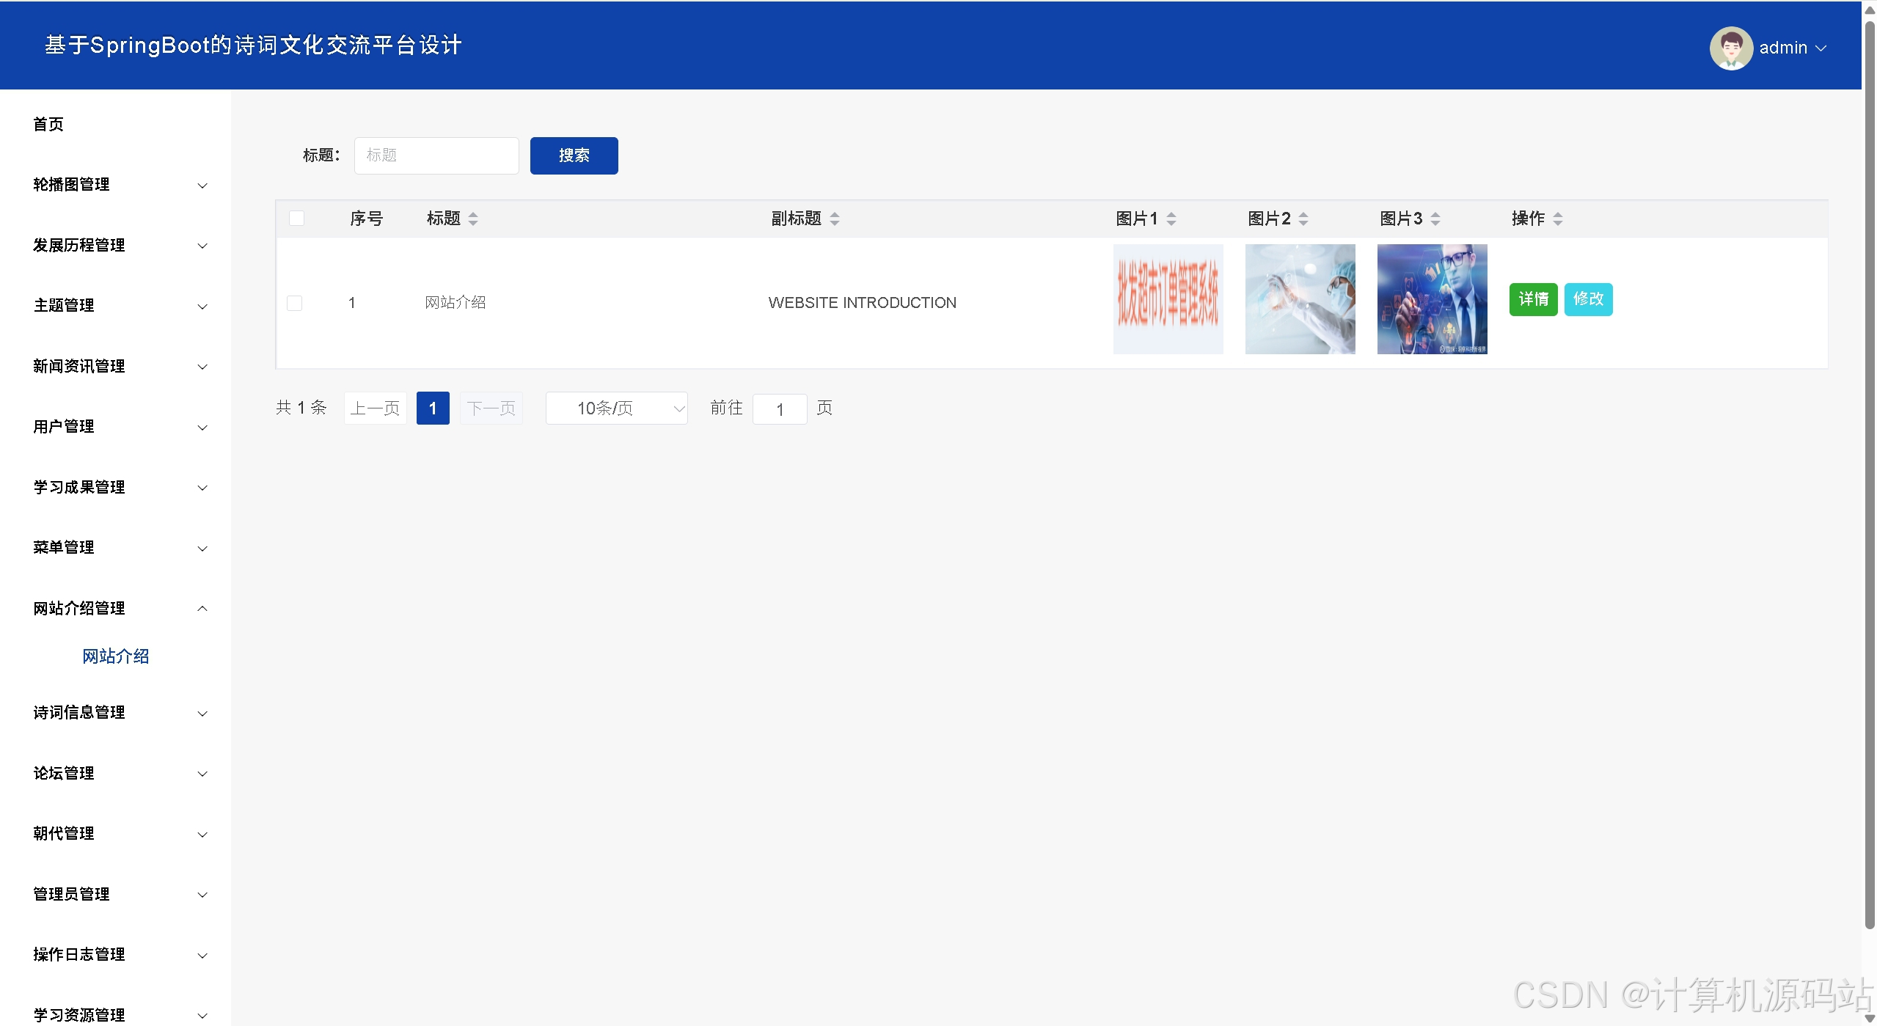Image resolution: width=1877 pixels, height=1026 pixels.
Task: Click the 网站介绍 title cell
Action: coord(455,303)
